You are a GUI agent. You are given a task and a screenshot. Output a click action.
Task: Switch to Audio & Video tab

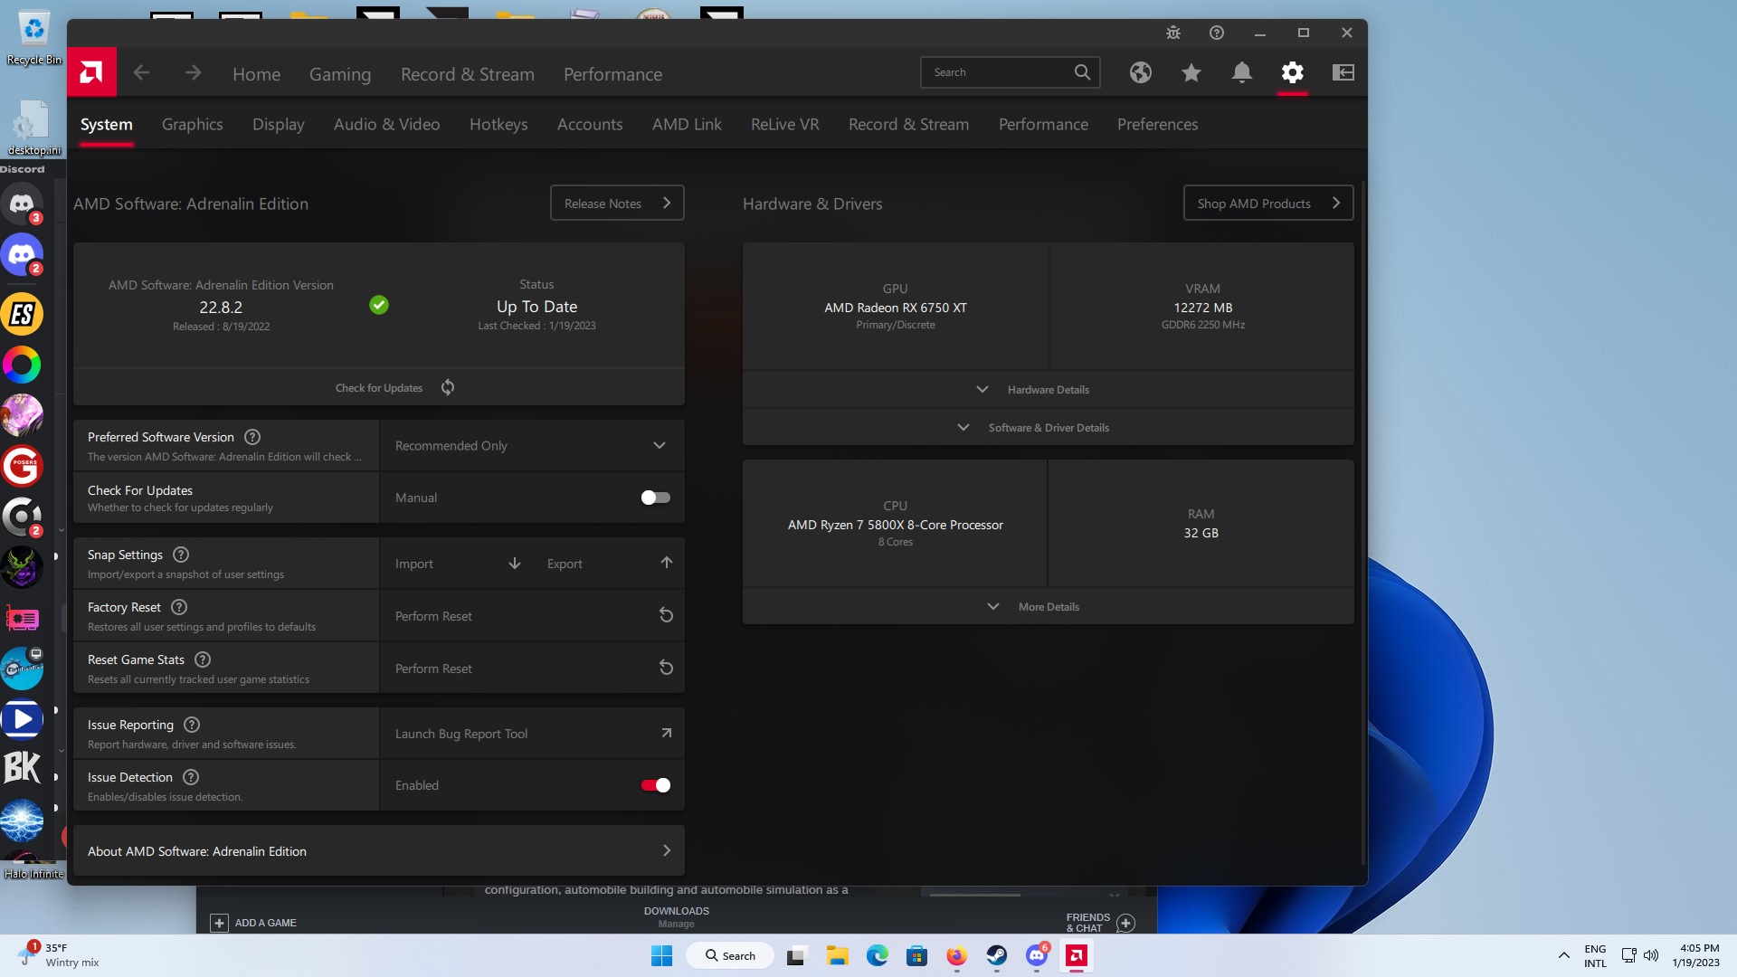coord(386,124)
